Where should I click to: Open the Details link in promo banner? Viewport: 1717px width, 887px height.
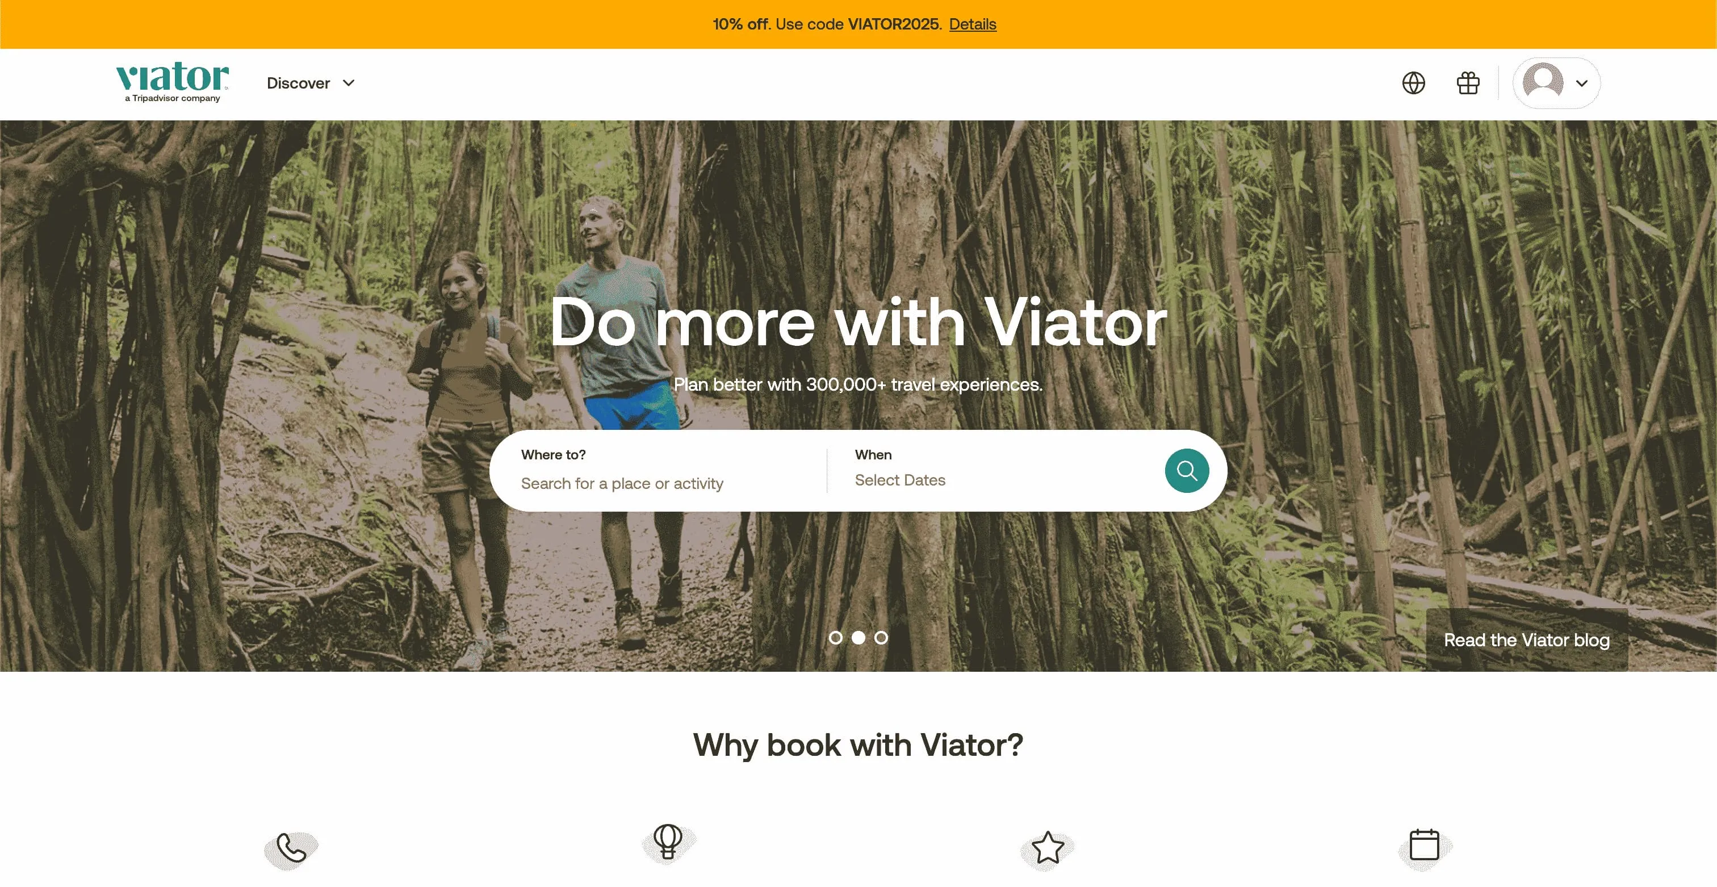pos(973,24)
